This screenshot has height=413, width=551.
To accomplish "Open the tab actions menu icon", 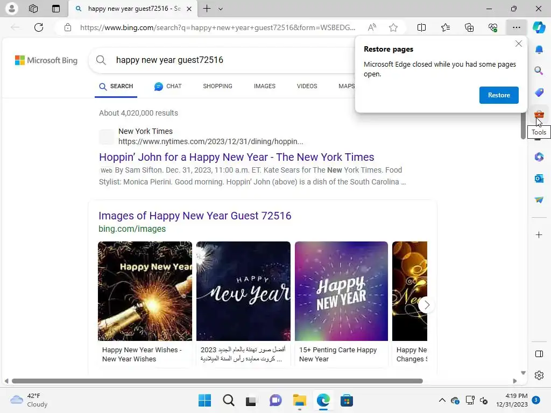I will point(56,9).
